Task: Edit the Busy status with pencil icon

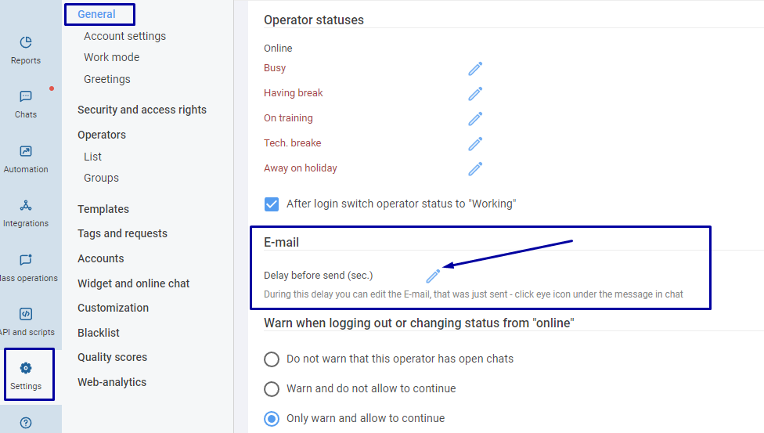Action: (475, 69)
